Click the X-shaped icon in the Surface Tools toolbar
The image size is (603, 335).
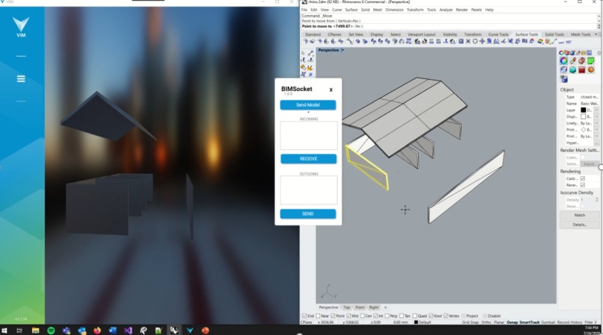coord(468,41)
